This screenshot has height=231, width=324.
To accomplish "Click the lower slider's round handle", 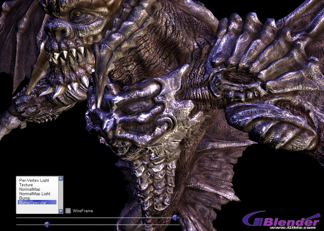I will pos(47,224).
